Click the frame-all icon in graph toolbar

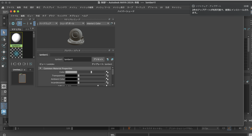(x=31, y=64)
